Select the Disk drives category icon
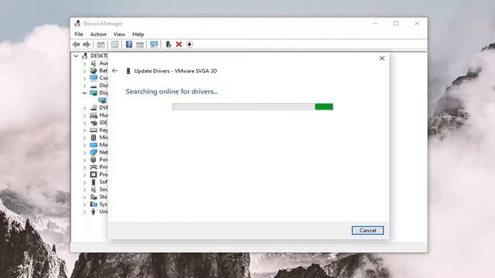This screenshot has height=278, width=495. tap(94, 86)
